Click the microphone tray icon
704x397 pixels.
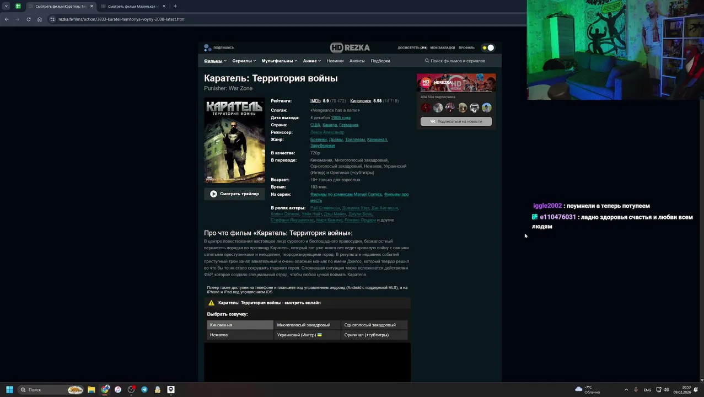pyautogui.click(x=636, y=390)
